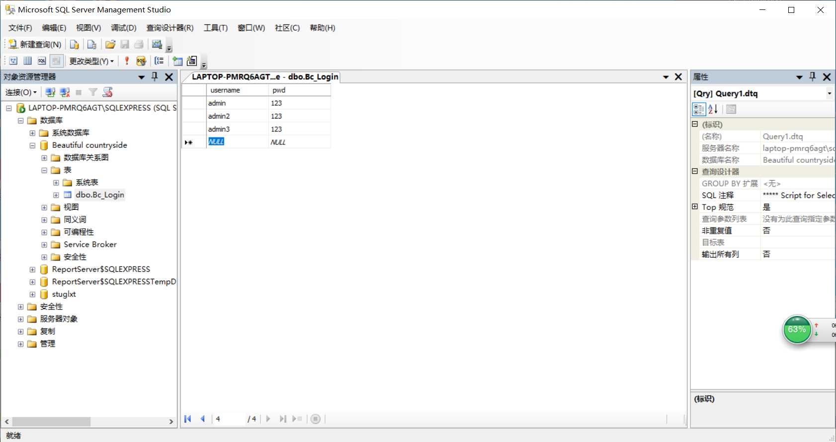Select the 可编程性 folder in tree
Image resolution: width=836 pixels, height=442 pixels.
click(x=79, y=232)
